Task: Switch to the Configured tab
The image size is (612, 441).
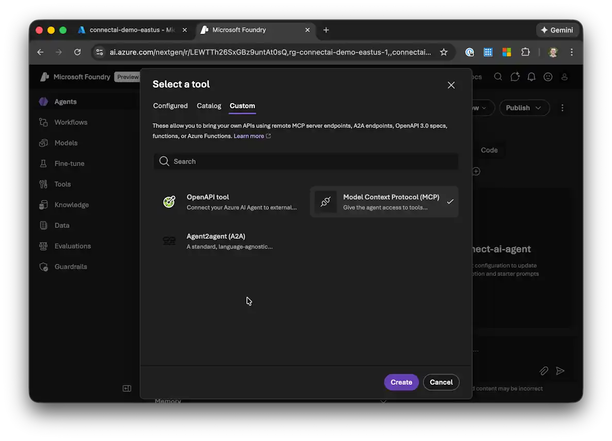Action: point(170,106)
